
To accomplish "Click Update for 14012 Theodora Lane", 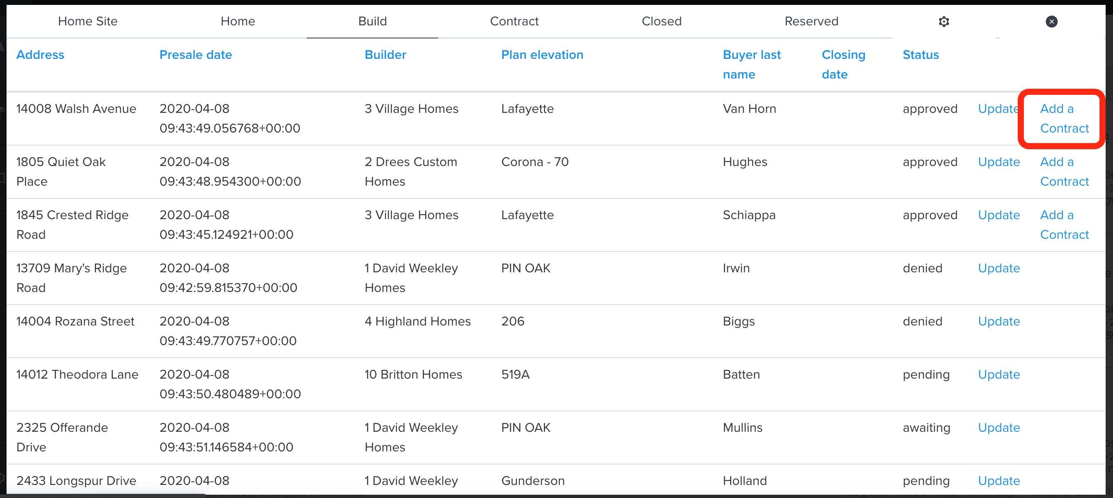I will (x=999, y=375).
